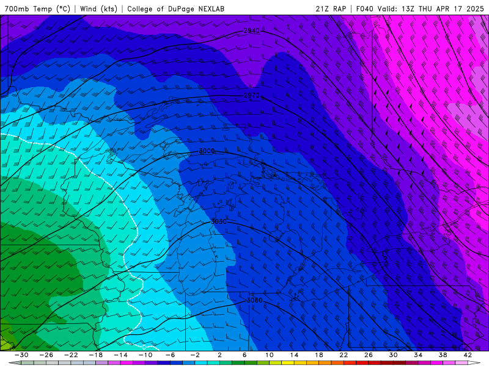Click the -10 colorbar tick label
The image size is (489, 366).
(x=145, y=355)
